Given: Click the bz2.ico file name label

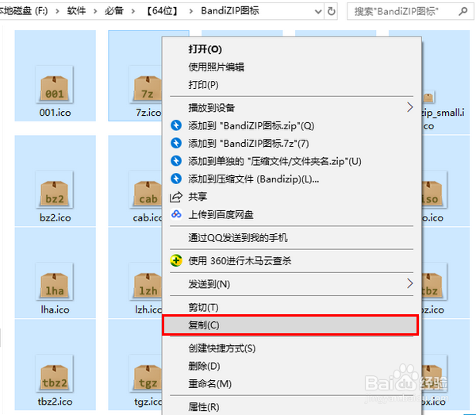Looking at the screenshot, I should [x=55, y=217].
